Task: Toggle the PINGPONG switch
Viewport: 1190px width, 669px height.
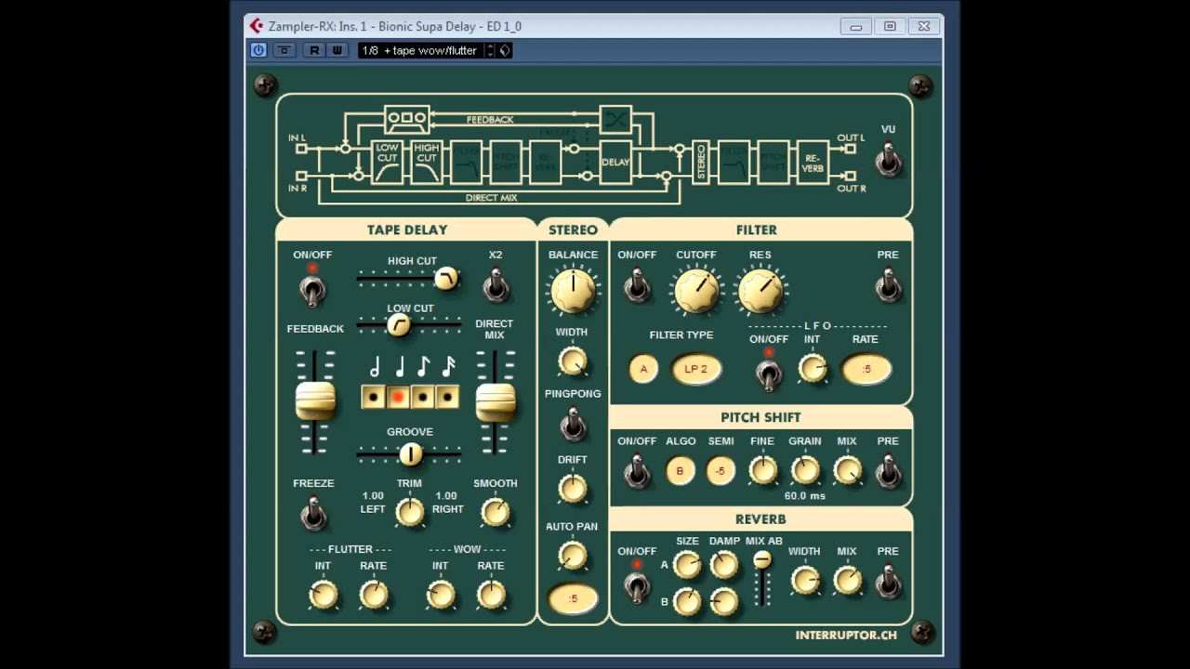Action: [573, 424]
